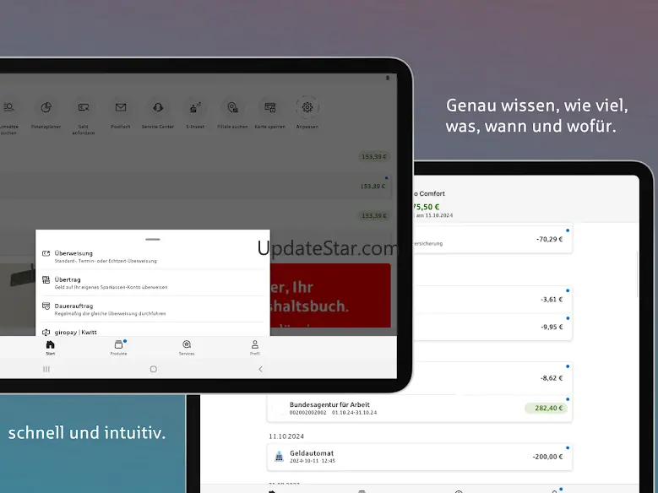The height and width of the screenshot is (493, 658).
Task: Click the giropay Kwitt icon
Action: coord(46,333)
